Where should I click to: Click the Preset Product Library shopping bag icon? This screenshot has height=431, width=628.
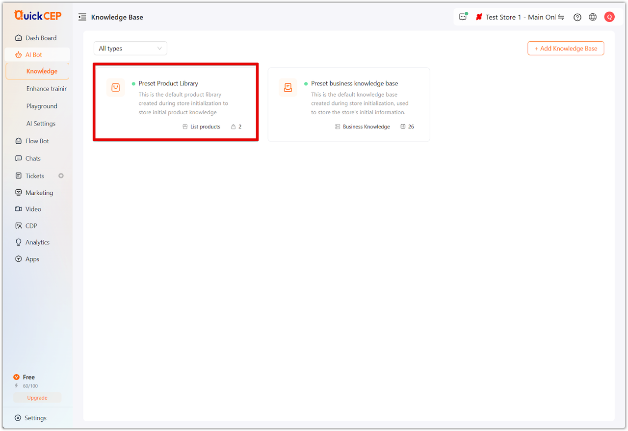[116, 88]
